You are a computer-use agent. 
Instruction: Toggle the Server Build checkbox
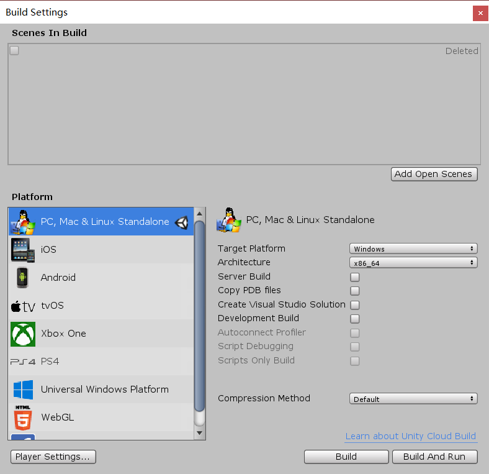354,277
